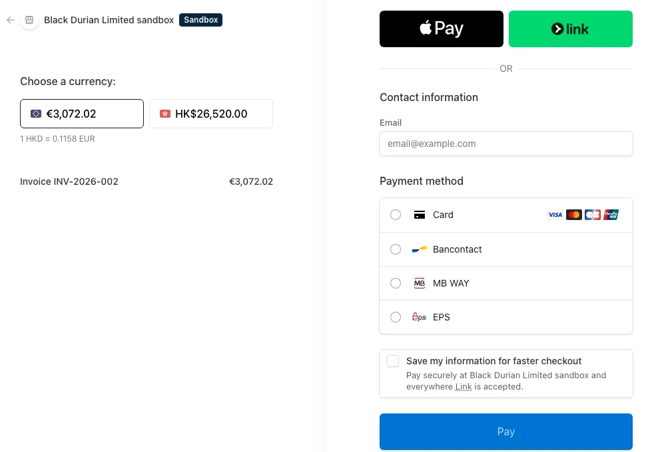Click the Bancontact payment method label

click(458, 249)
